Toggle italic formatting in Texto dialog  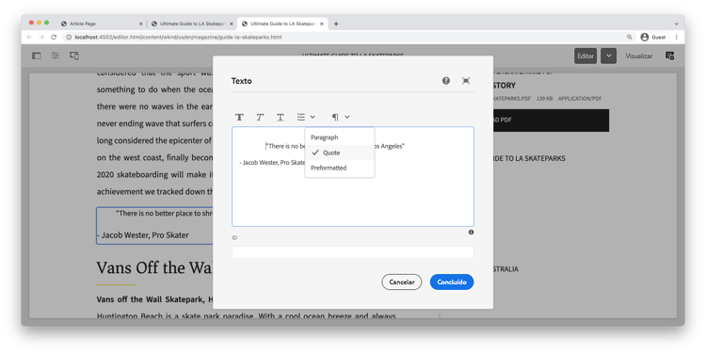point(260,117)
